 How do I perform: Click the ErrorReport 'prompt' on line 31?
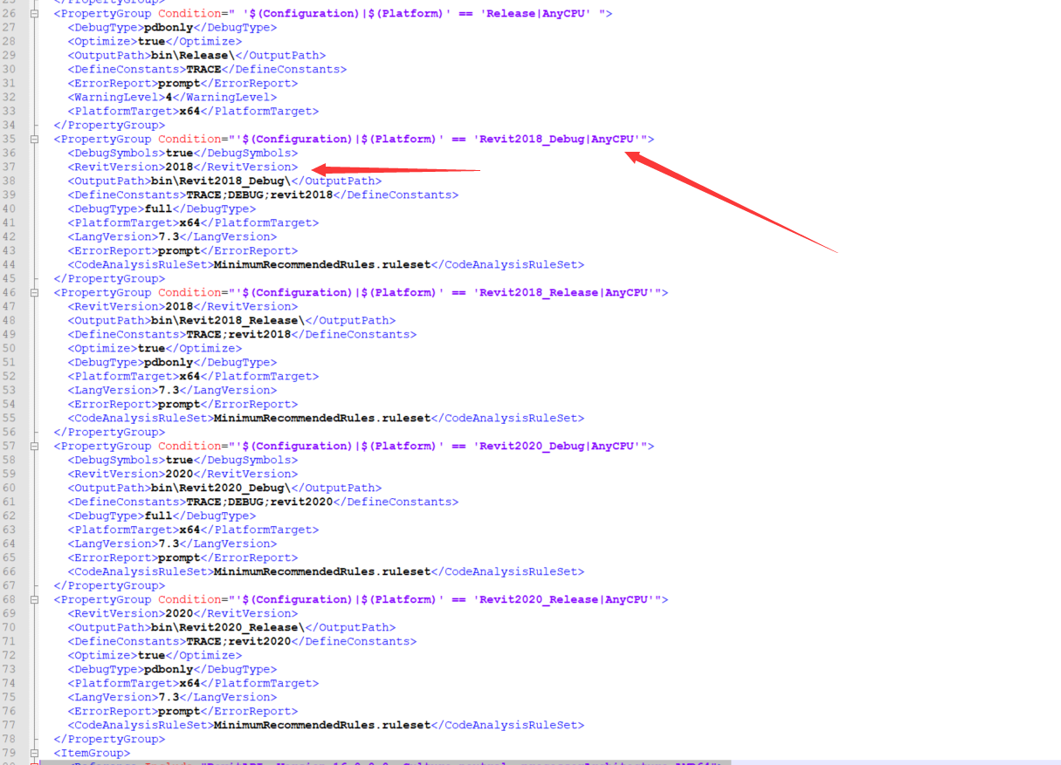tap(179, 84)
